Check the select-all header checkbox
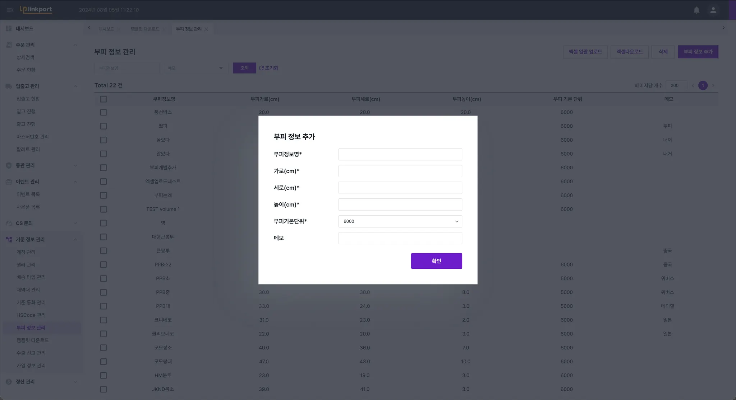The image size is (736, 400). point(103,99)
